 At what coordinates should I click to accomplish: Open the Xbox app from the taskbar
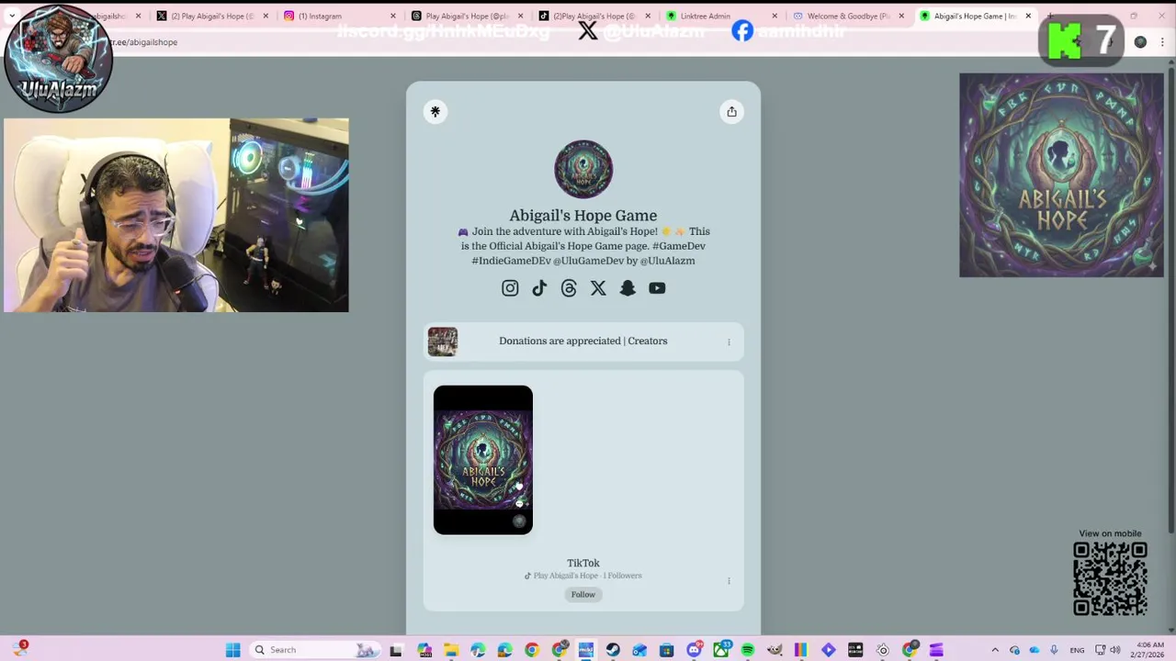point(721,650)
